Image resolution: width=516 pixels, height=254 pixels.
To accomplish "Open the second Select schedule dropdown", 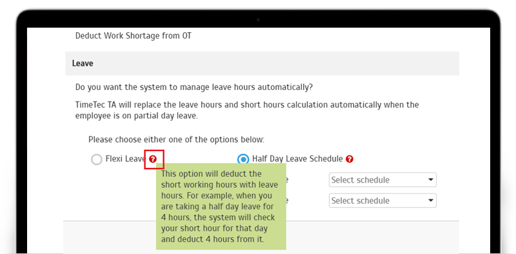I will [x=382, y=201].
